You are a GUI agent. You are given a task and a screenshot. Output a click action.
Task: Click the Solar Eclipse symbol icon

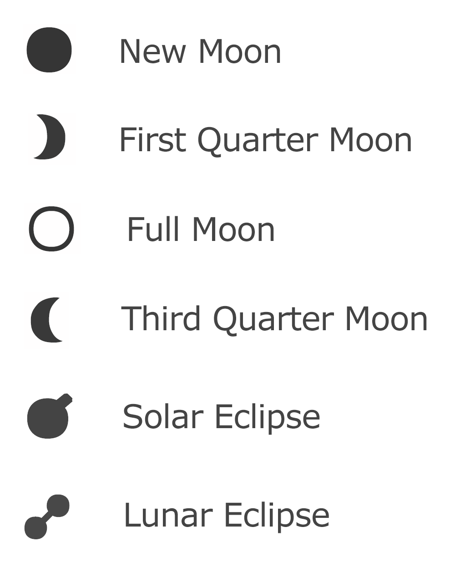[x=48, y=417]
